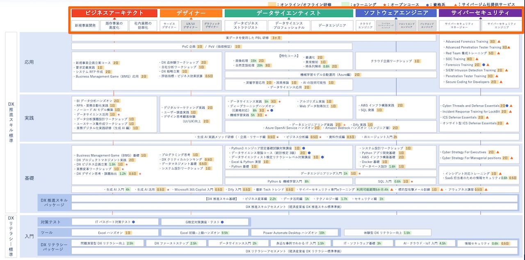Image resolution: width=525 pixels, height=260 pixels.
Task: Click Excel & Python 演習 course
Action: pyautogui.click(x=246, y=162)
